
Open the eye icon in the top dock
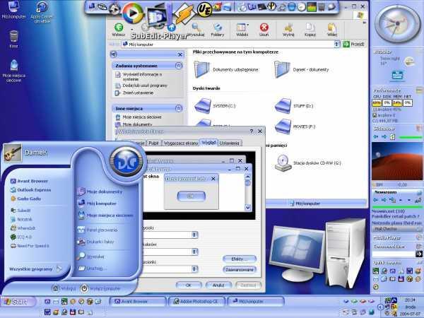[x=102, y=7]
